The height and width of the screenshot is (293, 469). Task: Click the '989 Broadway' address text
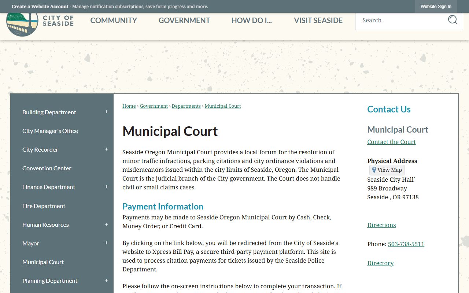pos(387,188)
